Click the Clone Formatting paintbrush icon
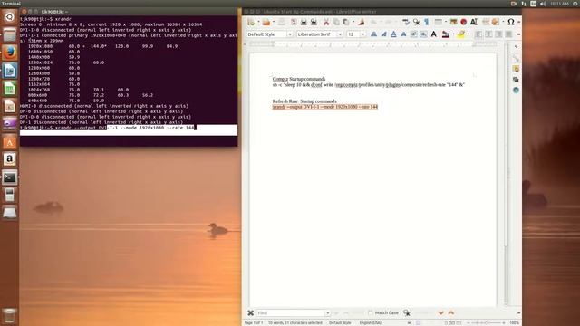 (x=362, y=22)
